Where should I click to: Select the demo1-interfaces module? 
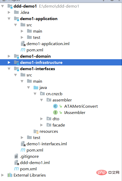[37, 69]
